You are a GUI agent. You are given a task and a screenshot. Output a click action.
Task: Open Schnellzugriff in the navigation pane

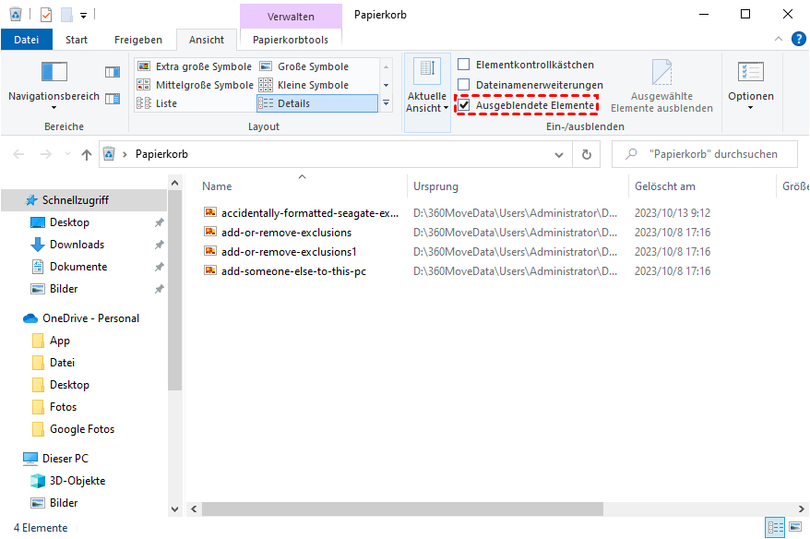tap(84, 200)
